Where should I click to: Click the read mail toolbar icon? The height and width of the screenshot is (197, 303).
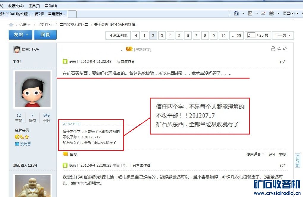click(x=263, y=13)
